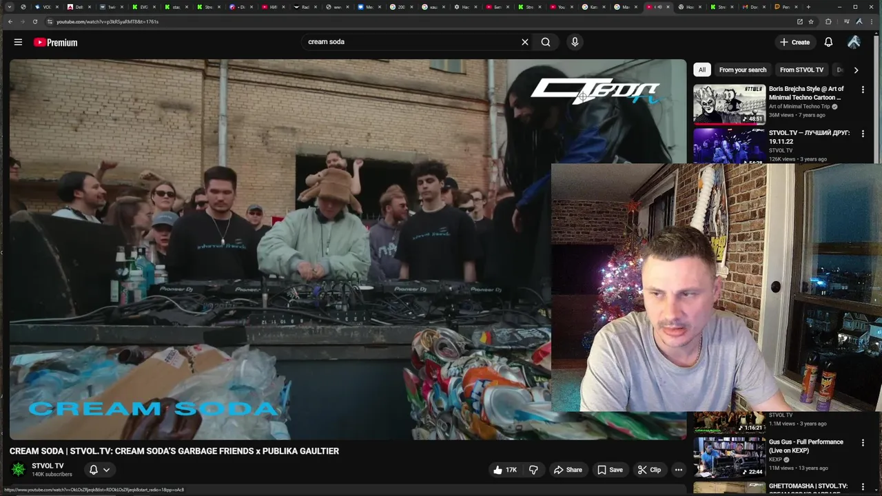Open the Create menu
Image resolution: width=882 pixels, height=496 pixels.
click(x=794, y=42)
